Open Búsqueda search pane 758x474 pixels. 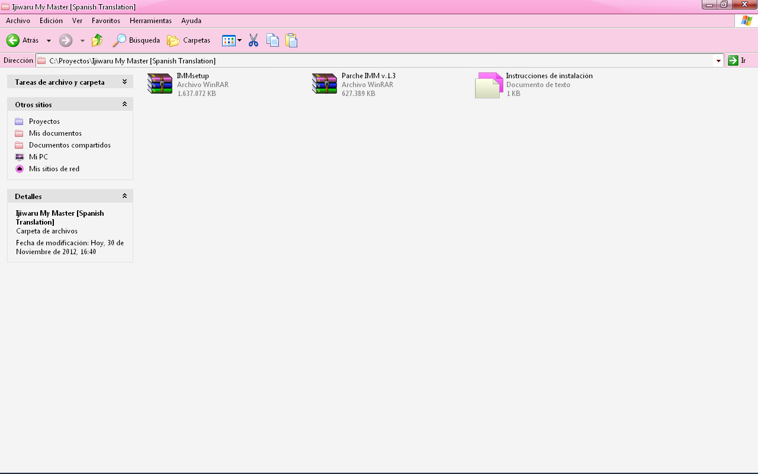pos(136,40)
